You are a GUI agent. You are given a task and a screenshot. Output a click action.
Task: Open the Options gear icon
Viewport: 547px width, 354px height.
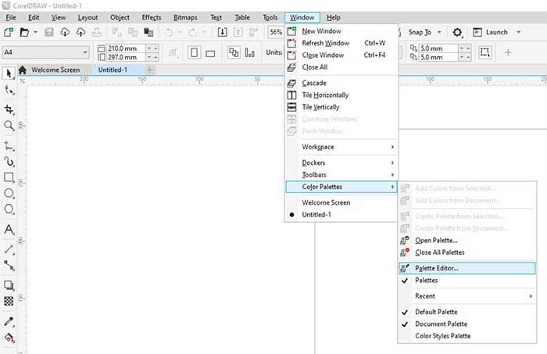pos(458,32)
